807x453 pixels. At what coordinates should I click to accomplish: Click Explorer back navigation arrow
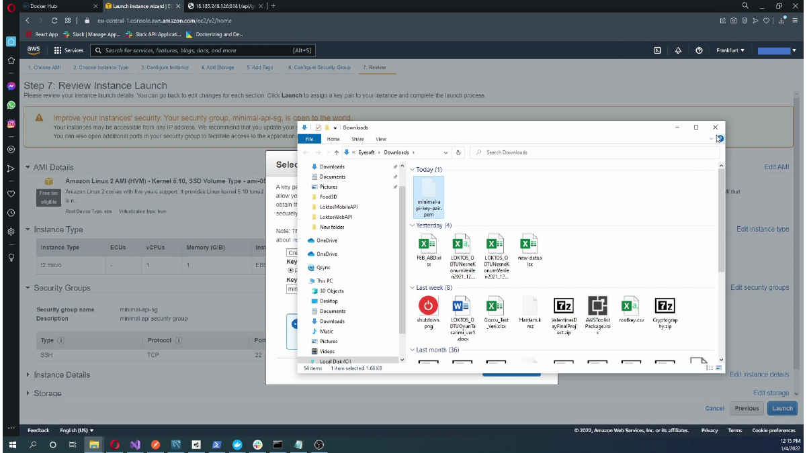307,152
